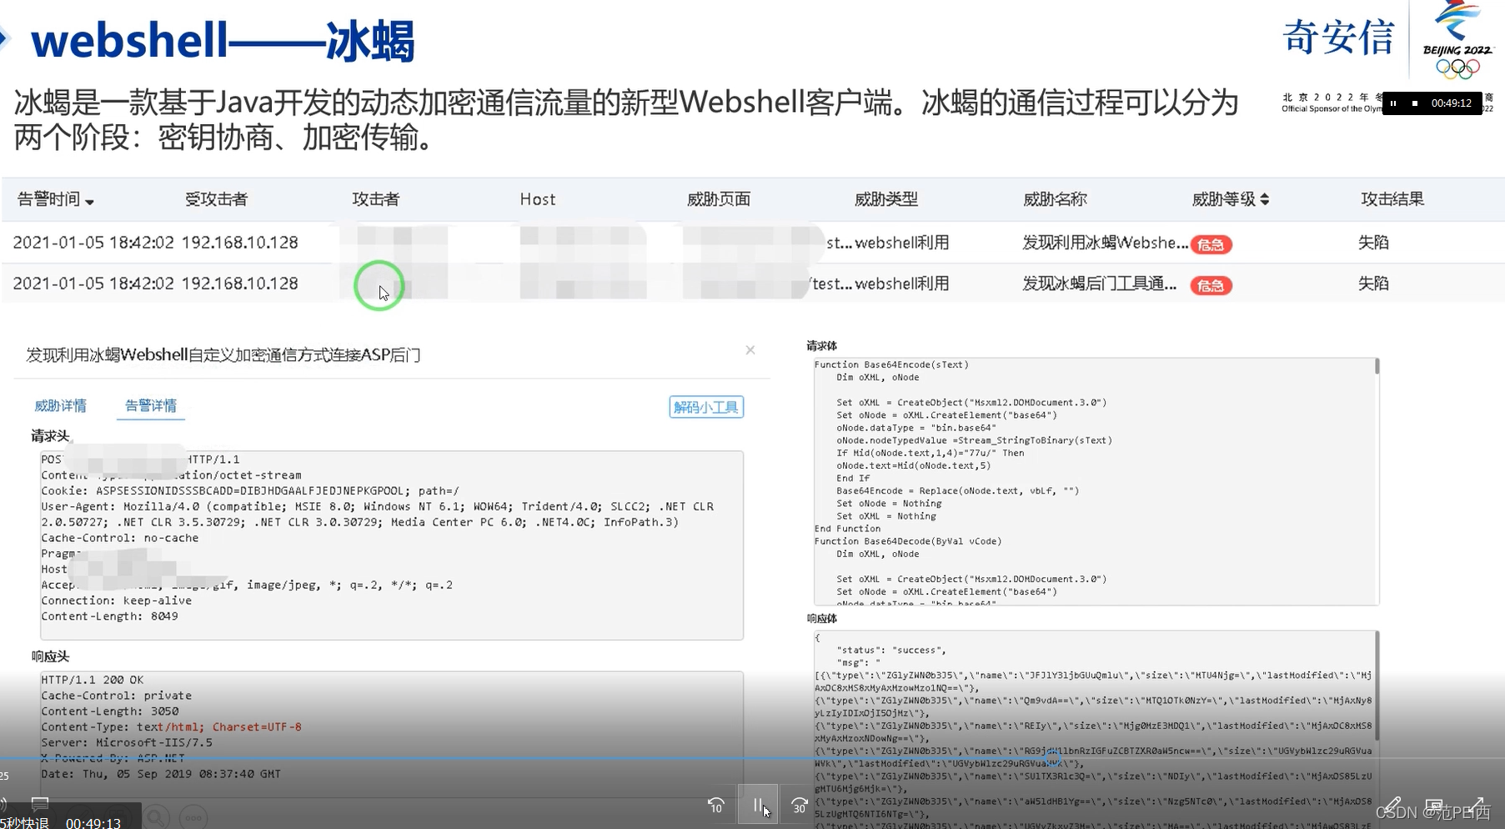
Task: Click the 奇安信 logo
Action: 1338,38
